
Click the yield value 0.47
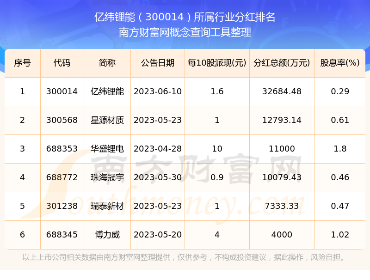point(340,206)
